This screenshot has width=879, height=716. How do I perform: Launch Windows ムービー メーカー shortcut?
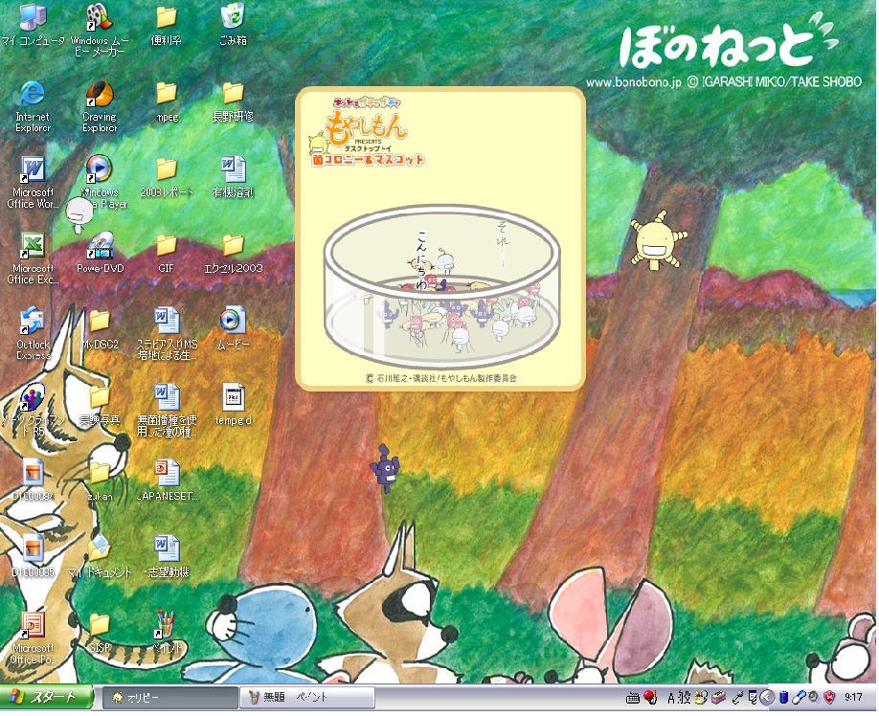click(x=100, y=29)
